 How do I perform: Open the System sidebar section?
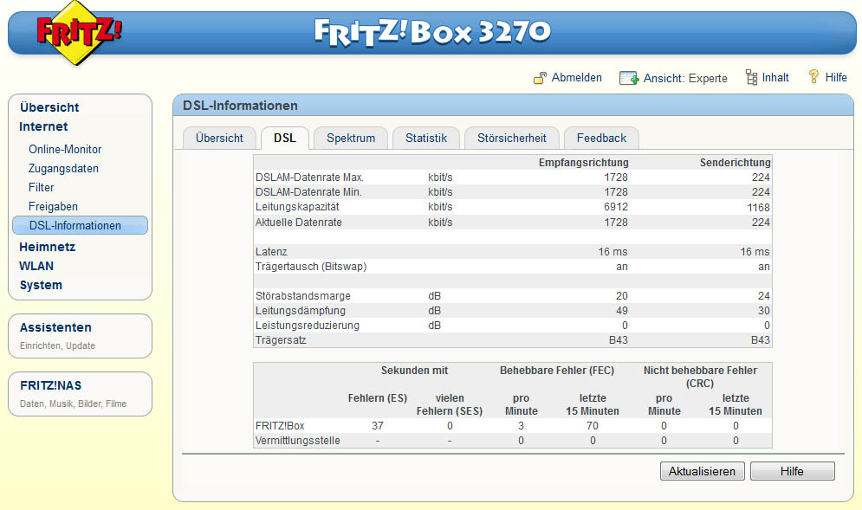click(x=41, y=285)
